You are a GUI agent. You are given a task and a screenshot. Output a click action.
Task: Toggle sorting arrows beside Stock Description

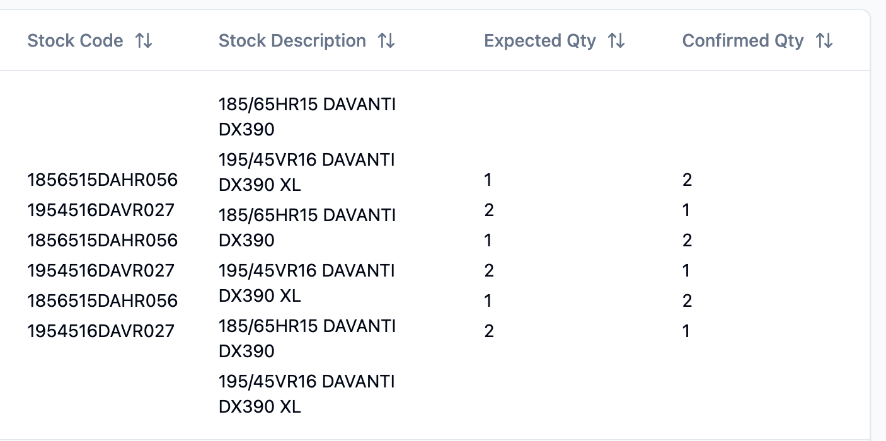[386, 41]
